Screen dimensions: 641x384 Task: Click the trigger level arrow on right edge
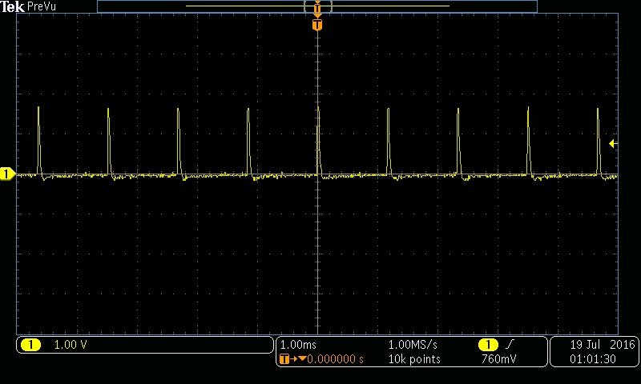tap(613, 144)
